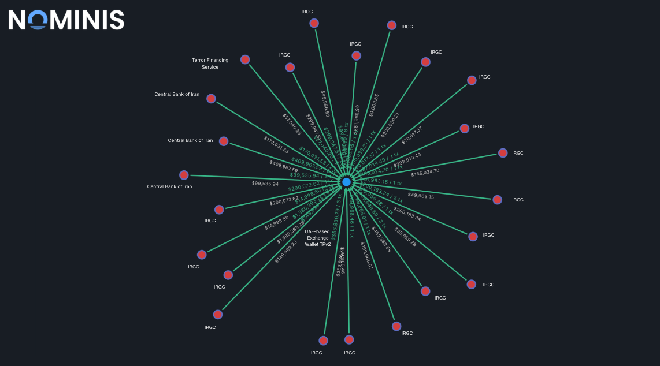660x366 pixels.
Task: Select the $392,019.49 transaction amount label
Action: 407,160
